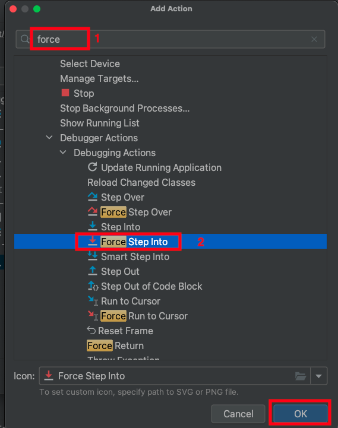Image resolution: width=338 pixels, height=428 pixels.
Task: Select the Reset Frame action
Action: (x=120, y=331)
